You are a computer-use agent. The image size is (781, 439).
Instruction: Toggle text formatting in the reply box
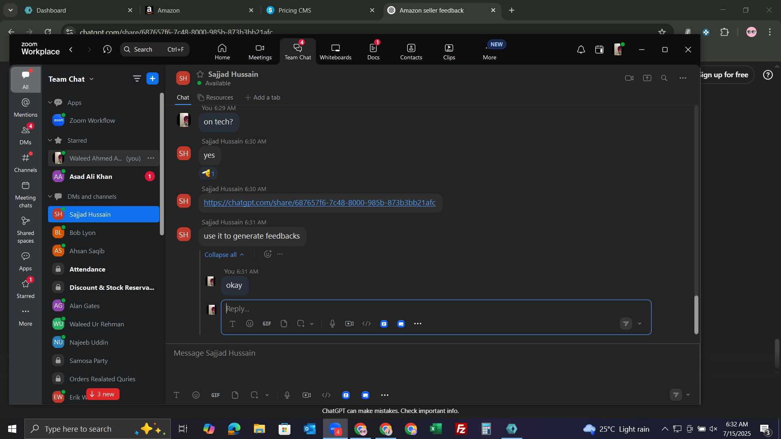233,324
